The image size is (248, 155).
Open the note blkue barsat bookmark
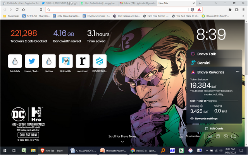point(66,16)
